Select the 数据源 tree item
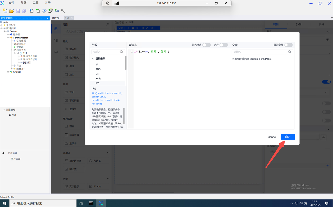 point(20,47)
